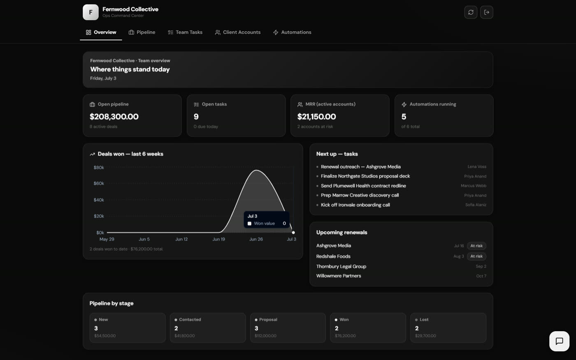The height and width of the screenshot is (360, 576).
Task: Click the Oct 7 renewal date
Action: click(x=481, y=276)
